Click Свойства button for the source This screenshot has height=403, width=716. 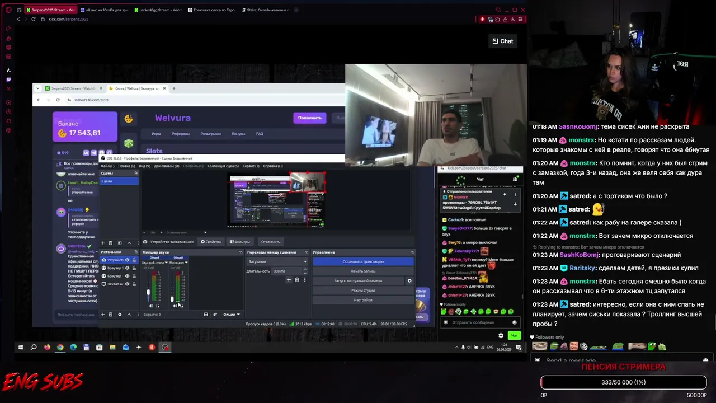coord(210,242)
